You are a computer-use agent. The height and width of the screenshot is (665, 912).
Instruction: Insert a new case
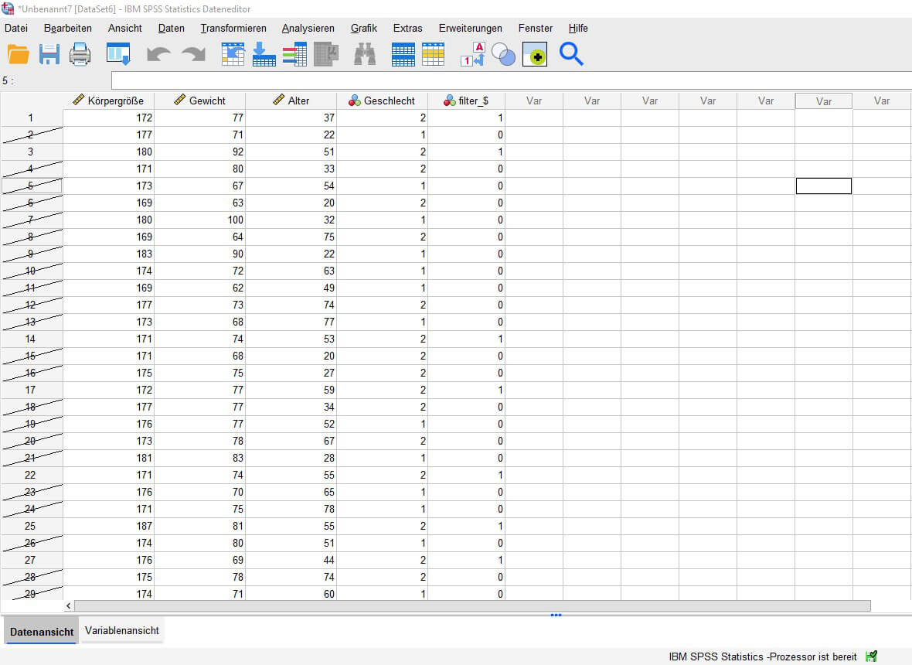coord(403,54)
